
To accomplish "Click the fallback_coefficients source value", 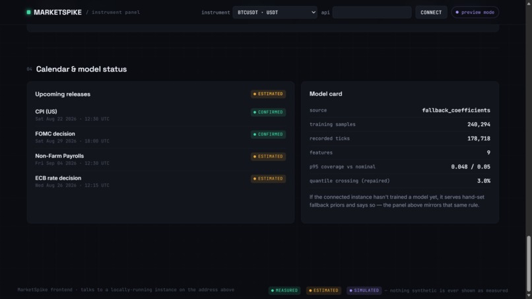I will click(x=456, y=110).
